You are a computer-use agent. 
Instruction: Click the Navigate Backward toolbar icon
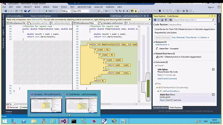6,11
